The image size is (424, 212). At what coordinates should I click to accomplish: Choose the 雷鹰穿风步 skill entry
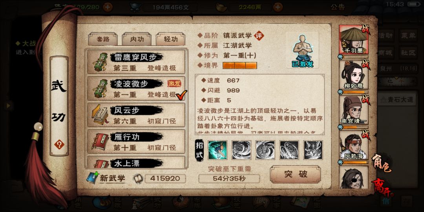[136, 62]
